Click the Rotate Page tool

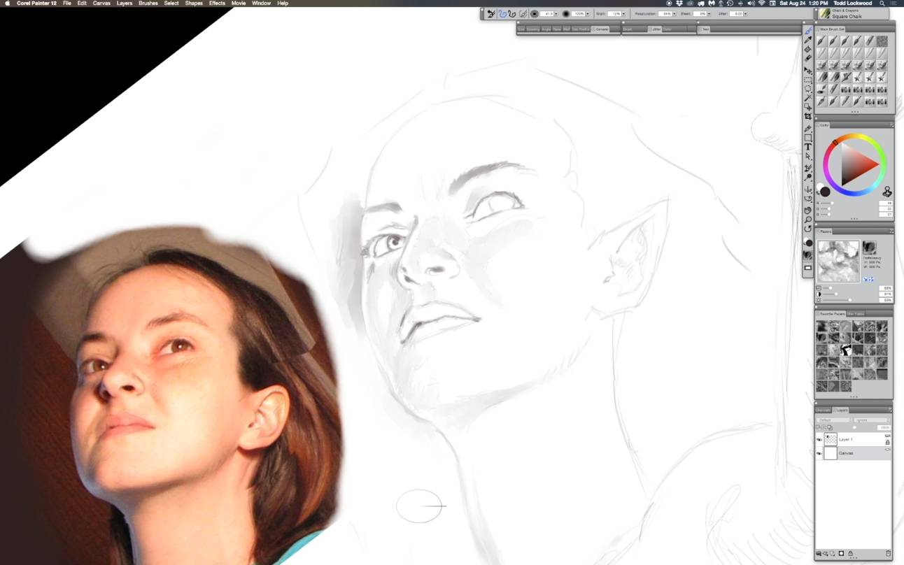click(x=808, y=229)
